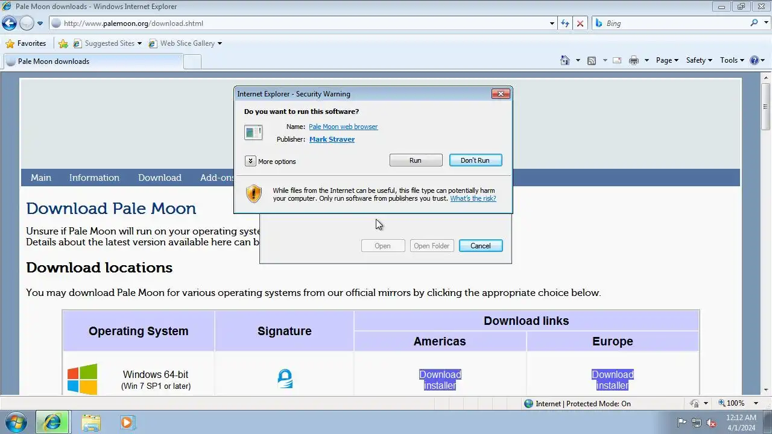Open the search provider dropdown arrow
This screenshot has height=434, width=772.
pos(765,24)
